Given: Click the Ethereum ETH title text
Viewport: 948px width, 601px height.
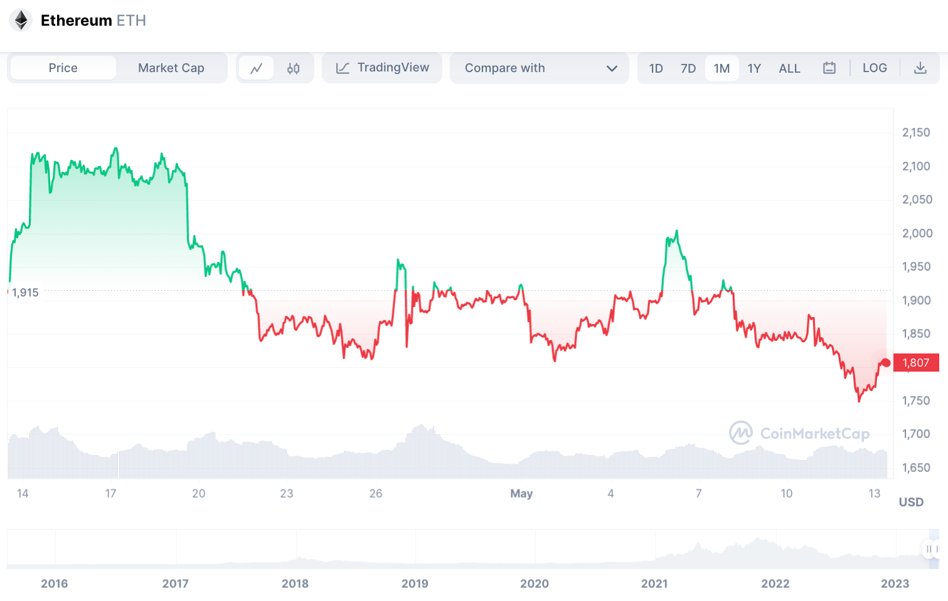Looking at the screenshot, I should 93,21.
